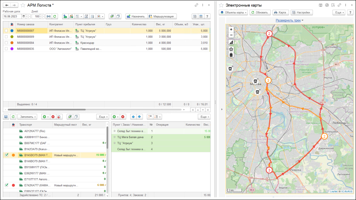The width and height of the screenshot is (356, 200).
Task: Check the box for order M0000000007
Action: pos(6,31)
